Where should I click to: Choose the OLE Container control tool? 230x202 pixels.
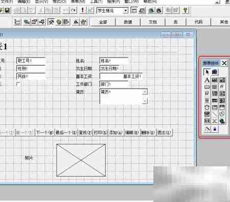pyautogui.click(x=222, y=107)
